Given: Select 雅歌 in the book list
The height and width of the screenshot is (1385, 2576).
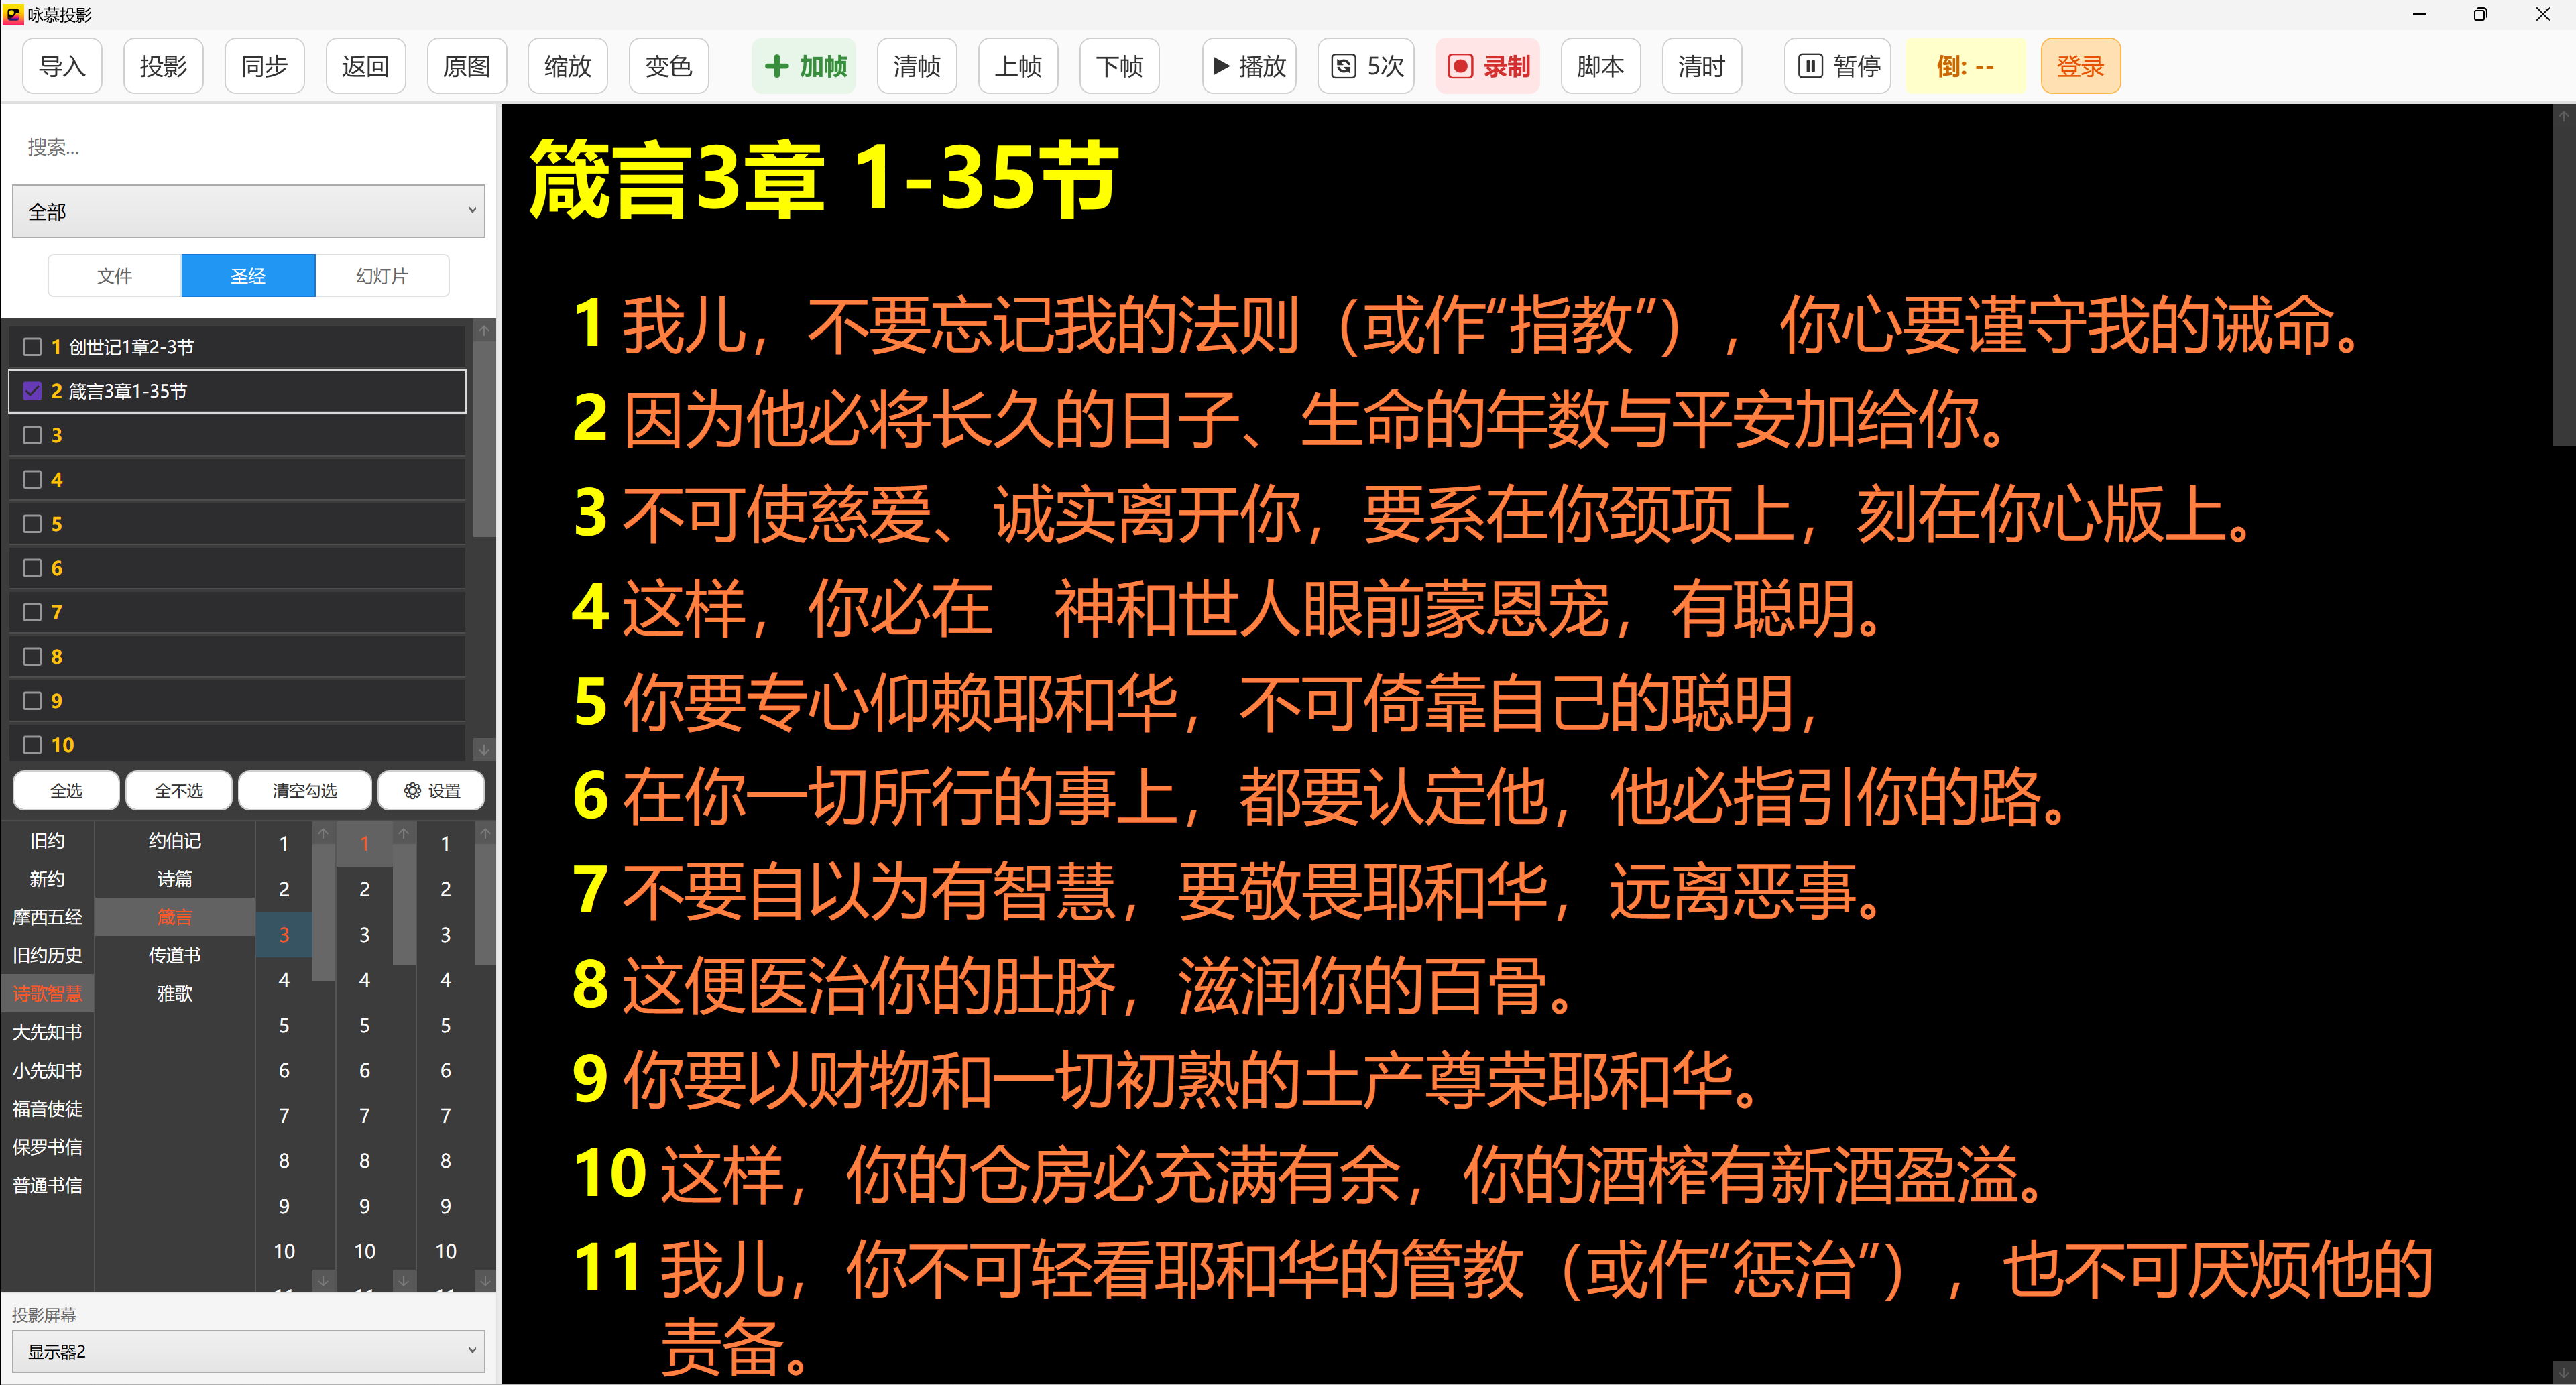Looking at the screenshot, I should 173,992.
